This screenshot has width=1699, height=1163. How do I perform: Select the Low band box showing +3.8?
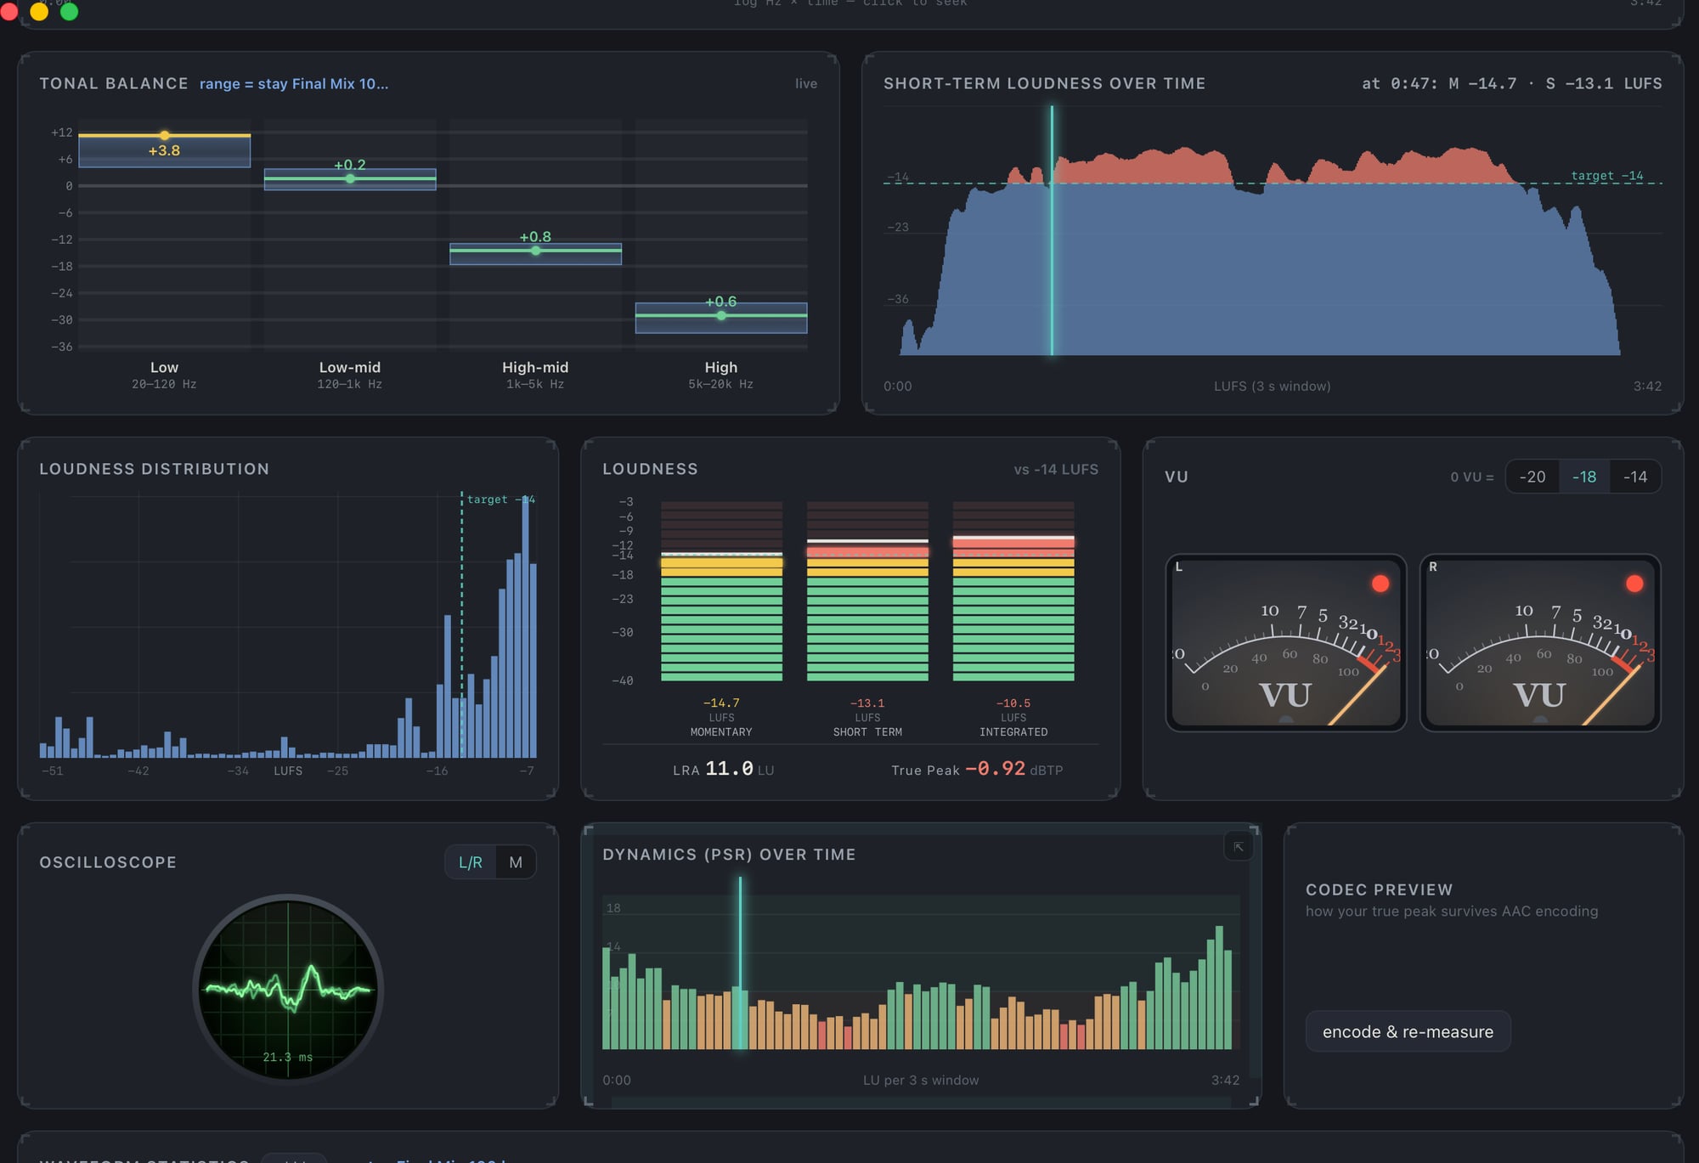point(164,150)
